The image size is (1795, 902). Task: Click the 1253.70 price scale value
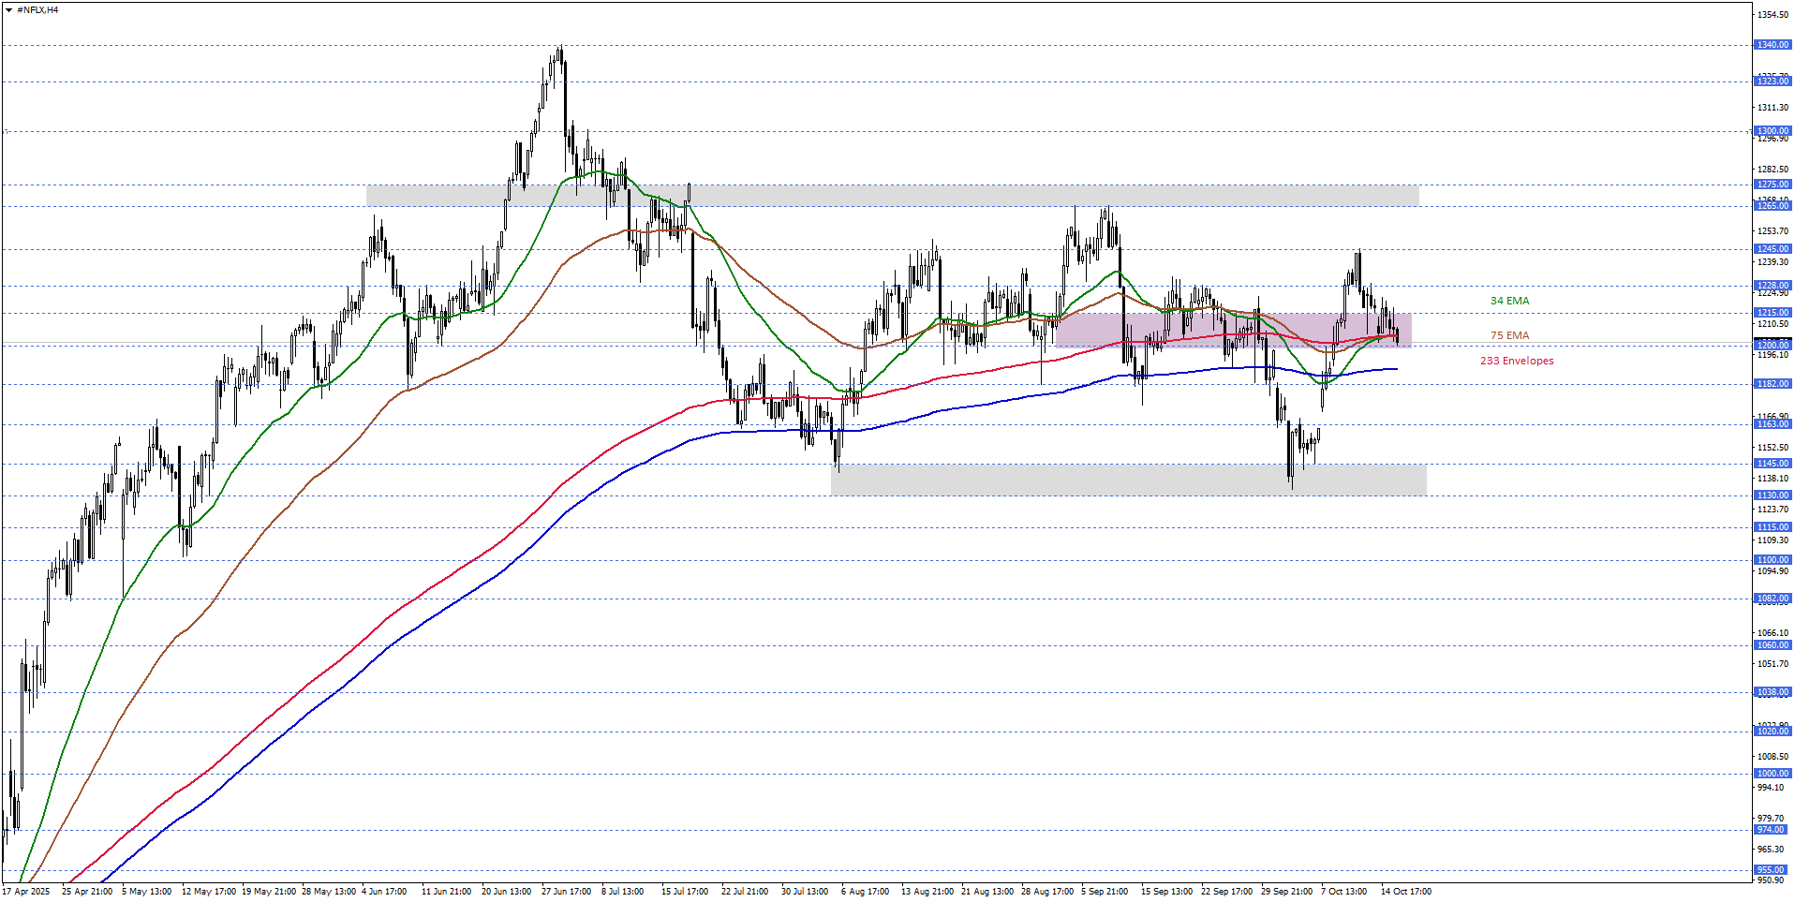point(1773,231)
